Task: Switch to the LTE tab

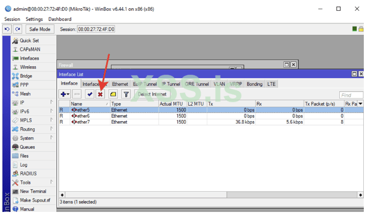Action: 271,84
